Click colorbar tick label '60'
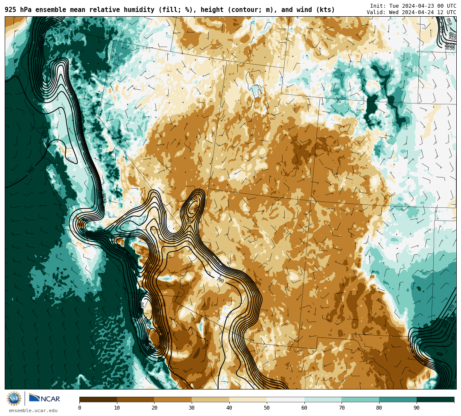This screenshot has height=416, width=461. (304, 408)
